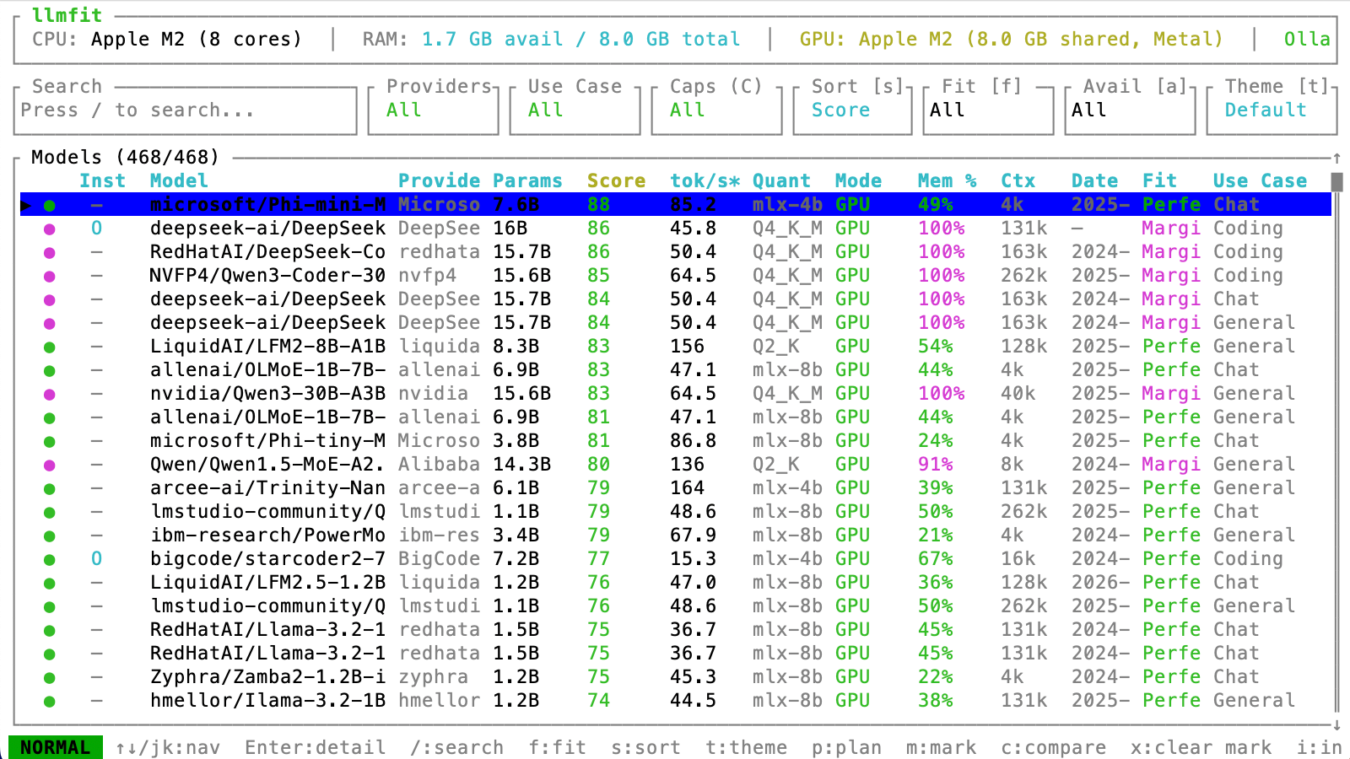Click the m:mark hint in status bar
This screenshot has height=759, width=1350.
(x=941, y=747)
